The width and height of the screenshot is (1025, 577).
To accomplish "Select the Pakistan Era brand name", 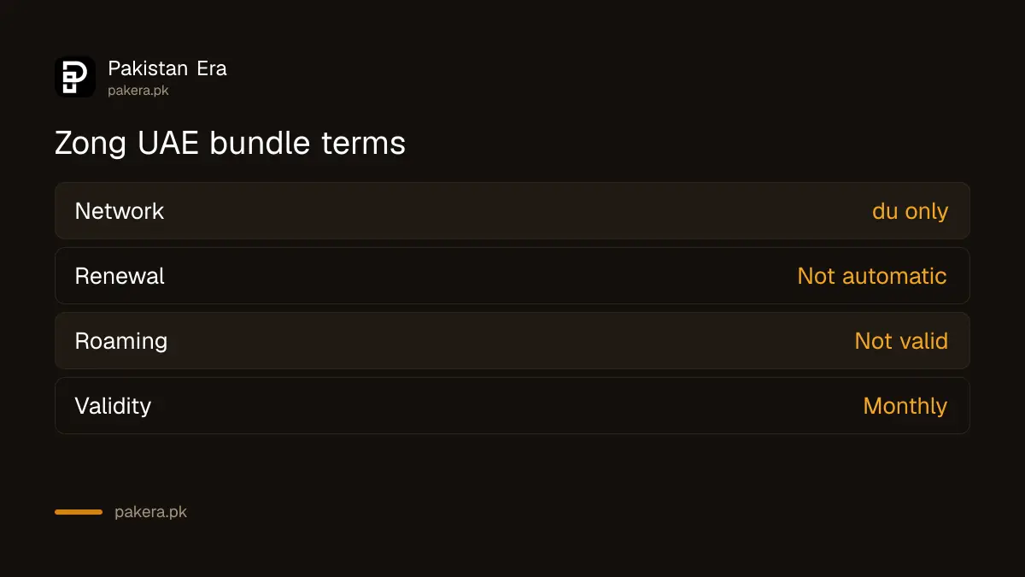I will pyautogui.click(x=167, y=68).
